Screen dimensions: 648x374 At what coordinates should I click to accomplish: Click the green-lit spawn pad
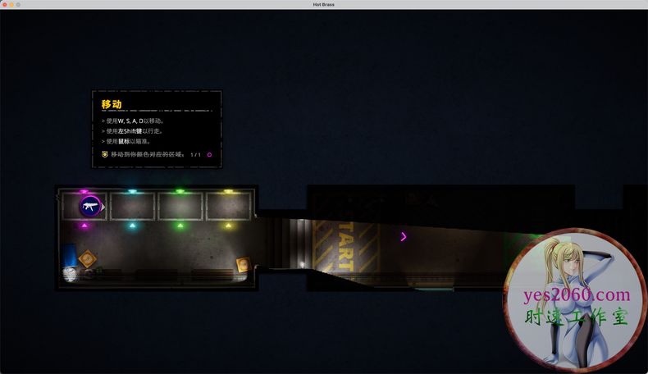(x=180, y=206)
